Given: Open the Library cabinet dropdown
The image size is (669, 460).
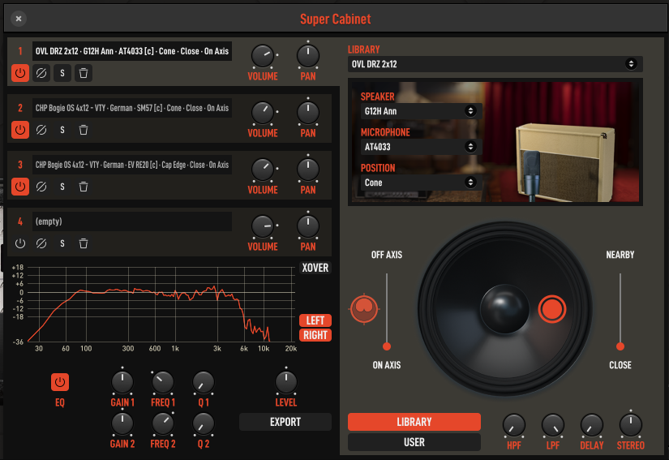Looking at the screenshot, I should (495, 64).
